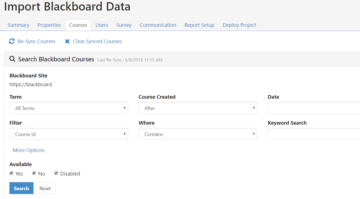Open the Properties tab
This screenshot has height=199, width=360.
49,25
